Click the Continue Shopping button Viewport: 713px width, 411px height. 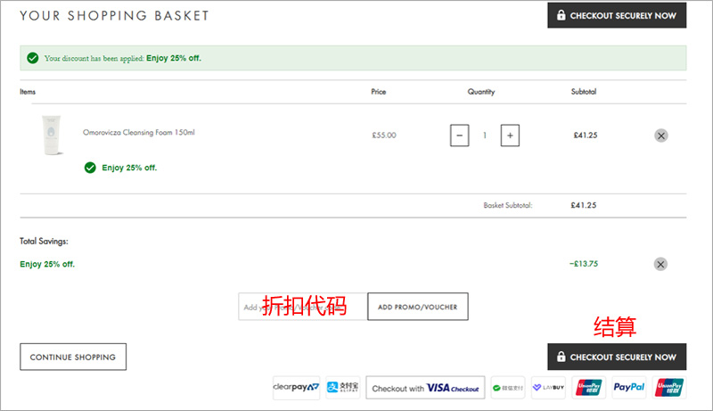pos(73,357)
